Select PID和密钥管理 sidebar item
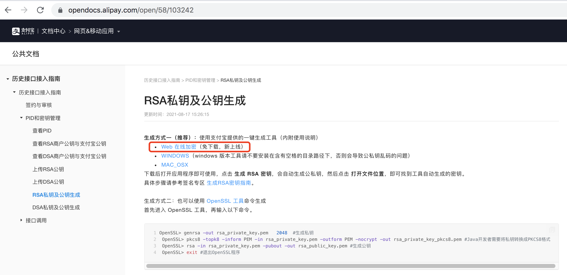Viewport: 567px width, 275px height. (43, 118)
